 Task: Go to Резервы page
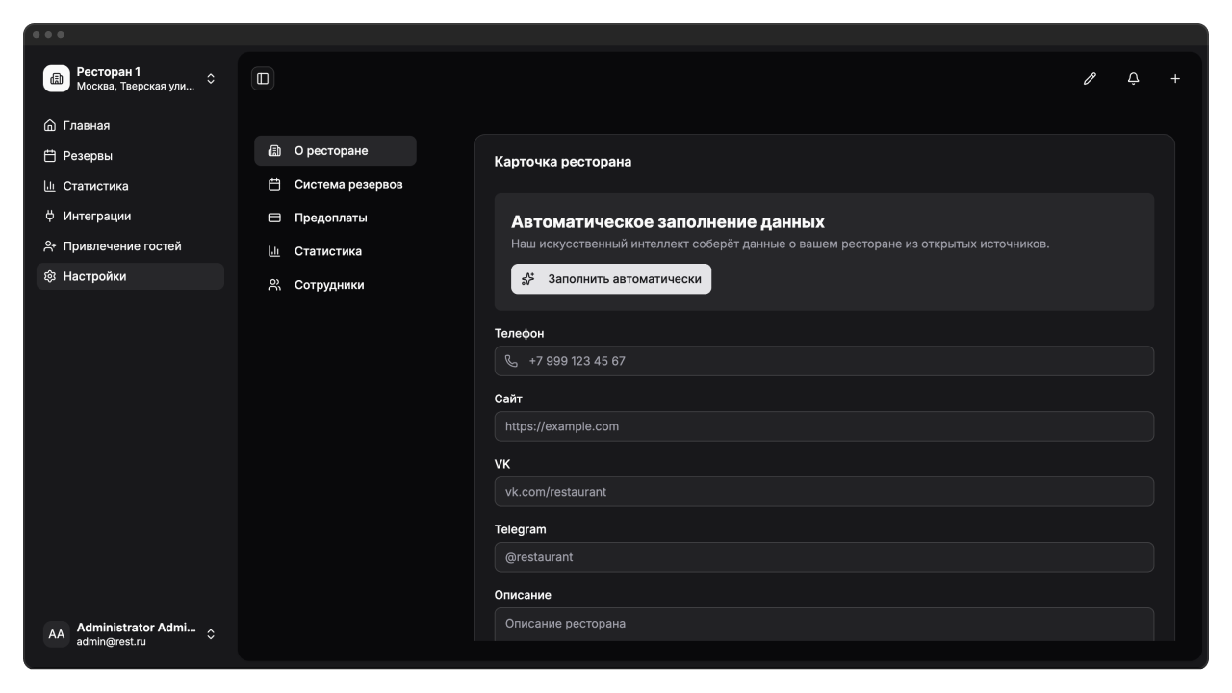point(88,156)
